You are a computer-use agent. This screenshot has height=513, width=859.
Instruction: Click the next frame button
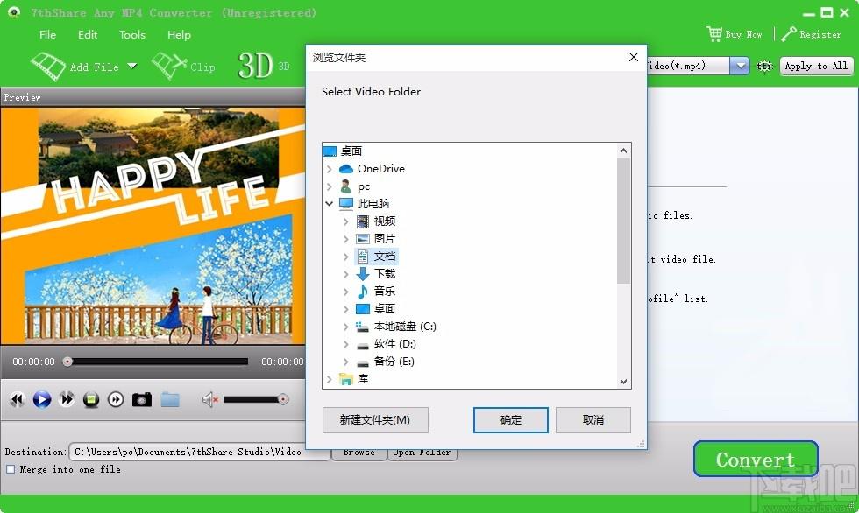(116, 399)
